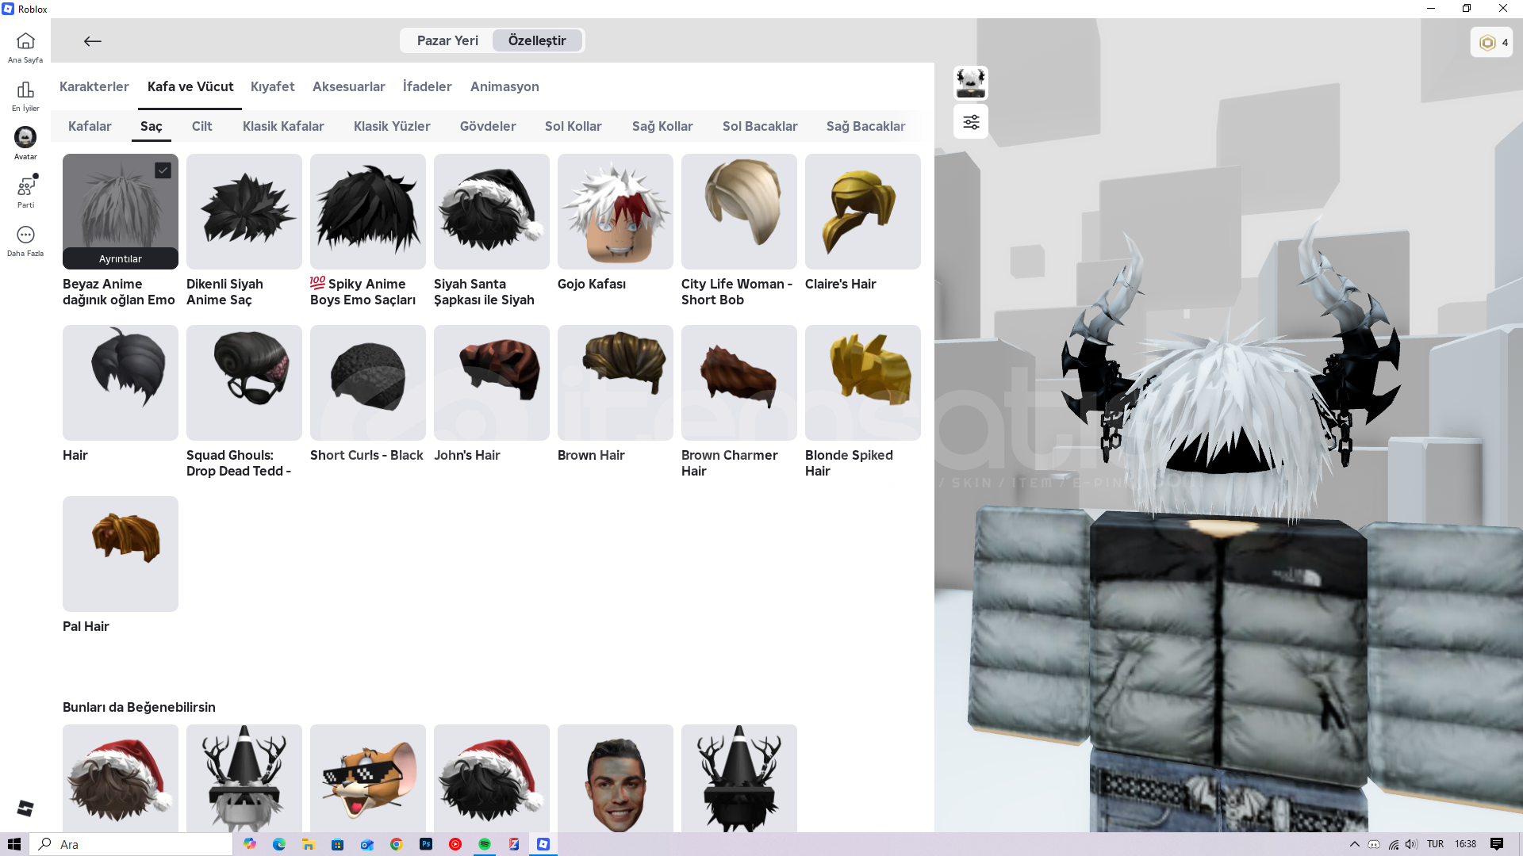Image resolution: width=1523 pixels, height=856 pixels.
Task: Uncheck the Beyaz Anime hair checkbox
Action: (163, 170)
